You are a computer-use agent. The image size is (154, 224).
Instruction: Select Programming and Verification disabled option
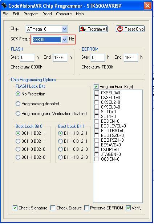click(18, 113)
